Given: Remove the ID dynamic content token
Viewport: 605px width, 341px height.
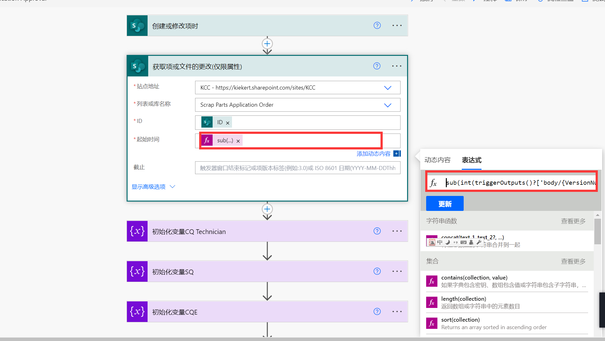Looking at the screenshot, I should point(228,123).
